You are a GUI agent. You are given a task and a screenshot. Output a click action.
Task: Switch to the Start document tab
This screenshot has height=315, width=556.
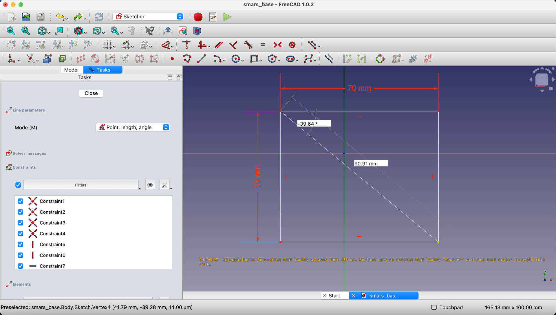pyautogui.click(x=334, y=296)
